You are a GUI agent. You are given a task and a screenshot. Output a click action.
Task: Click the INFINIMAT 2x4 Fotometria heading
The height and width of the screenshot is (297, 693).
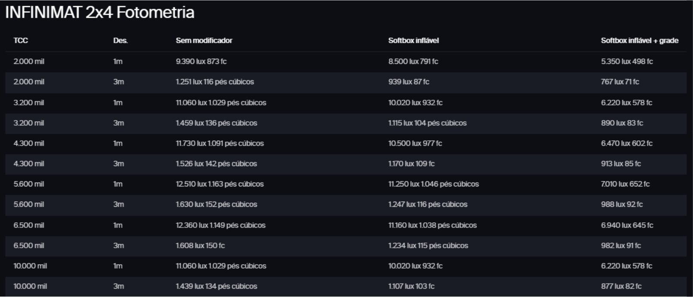[x=100, y=13]
